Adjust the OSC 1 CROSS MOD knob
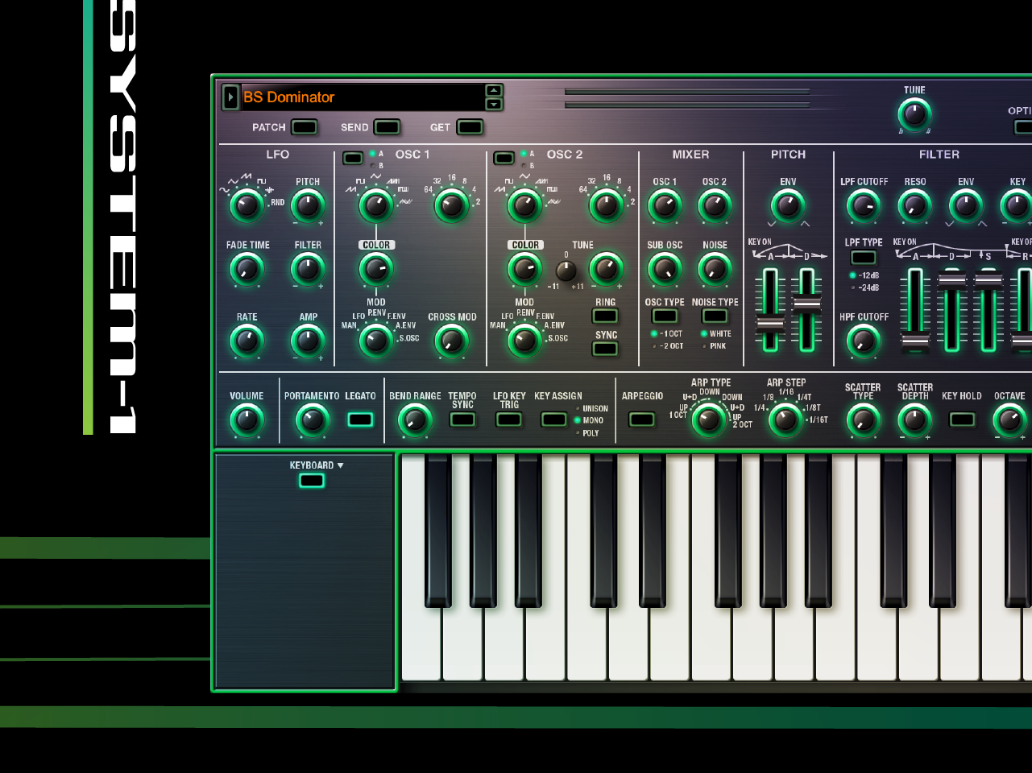Viewport: 1032px width, 773px height. (x=452, y=342)
